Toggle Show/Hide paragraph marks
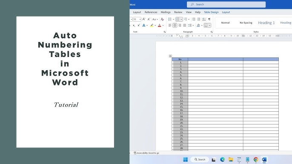Screen dimensions: 292x164 (209, 19)
